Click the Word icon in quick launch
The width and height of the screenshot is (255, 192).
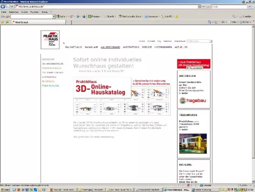click(x=27, y=190)
